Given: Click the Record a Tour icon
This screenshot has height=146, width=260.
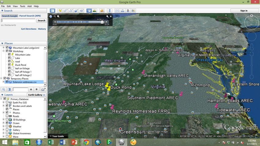Looking at the screenshot, I should coord(81,11).
